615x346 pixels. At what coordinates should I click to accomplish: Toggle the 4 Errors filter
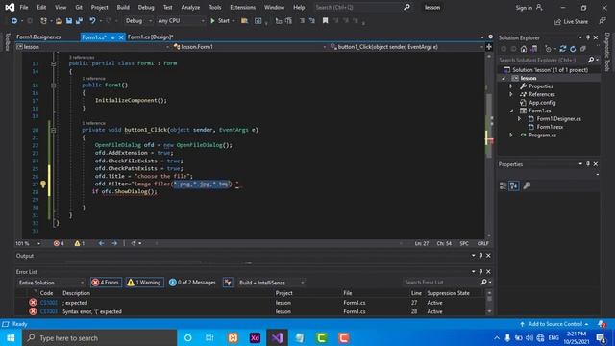106,283
